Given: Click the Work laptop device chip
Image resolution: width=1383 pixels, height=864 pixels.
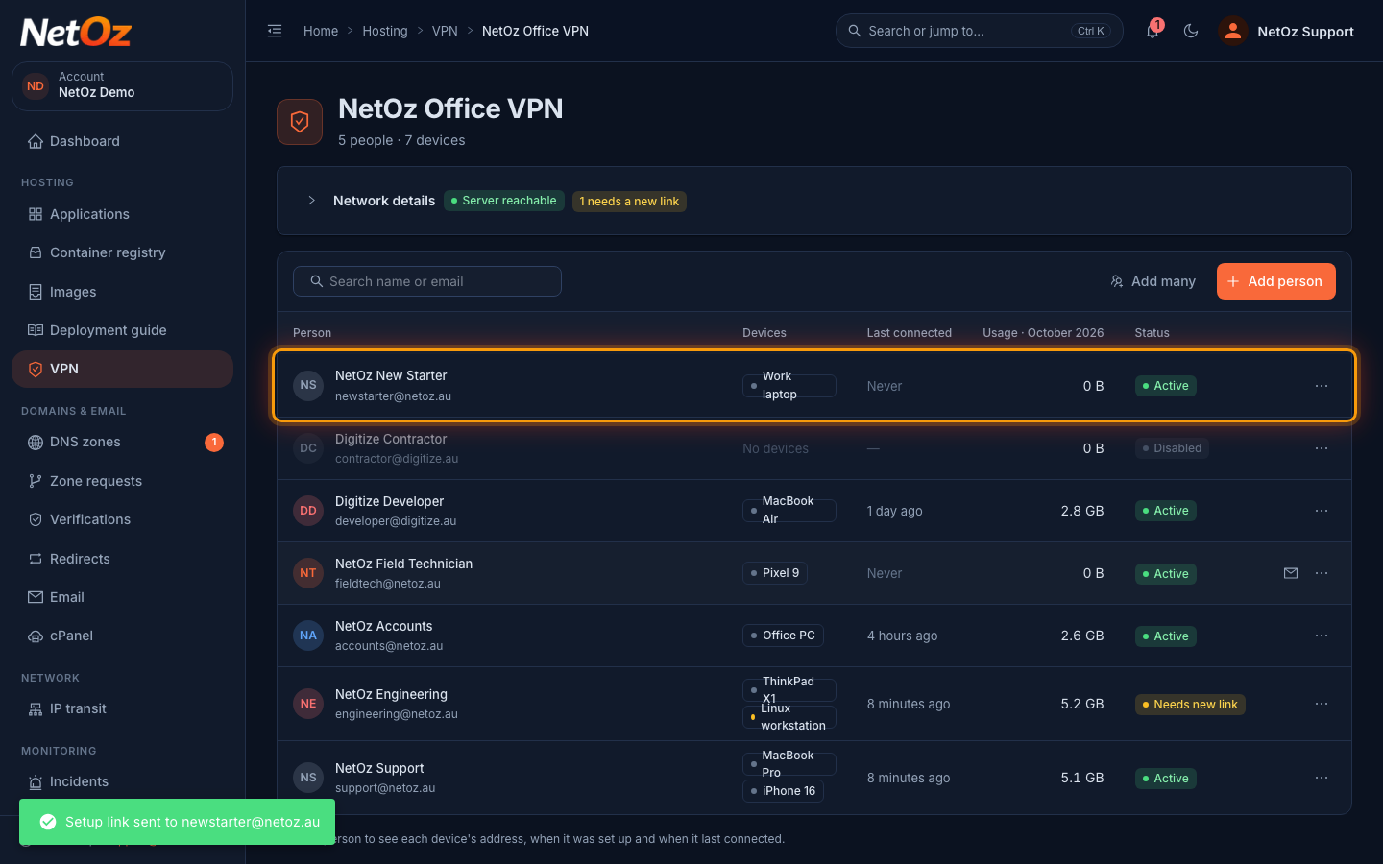Looking at the screenshot, I should click(789, 386).
